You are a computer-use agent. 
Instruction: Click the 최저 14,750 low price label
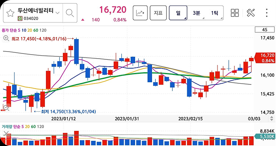[68, 111]
